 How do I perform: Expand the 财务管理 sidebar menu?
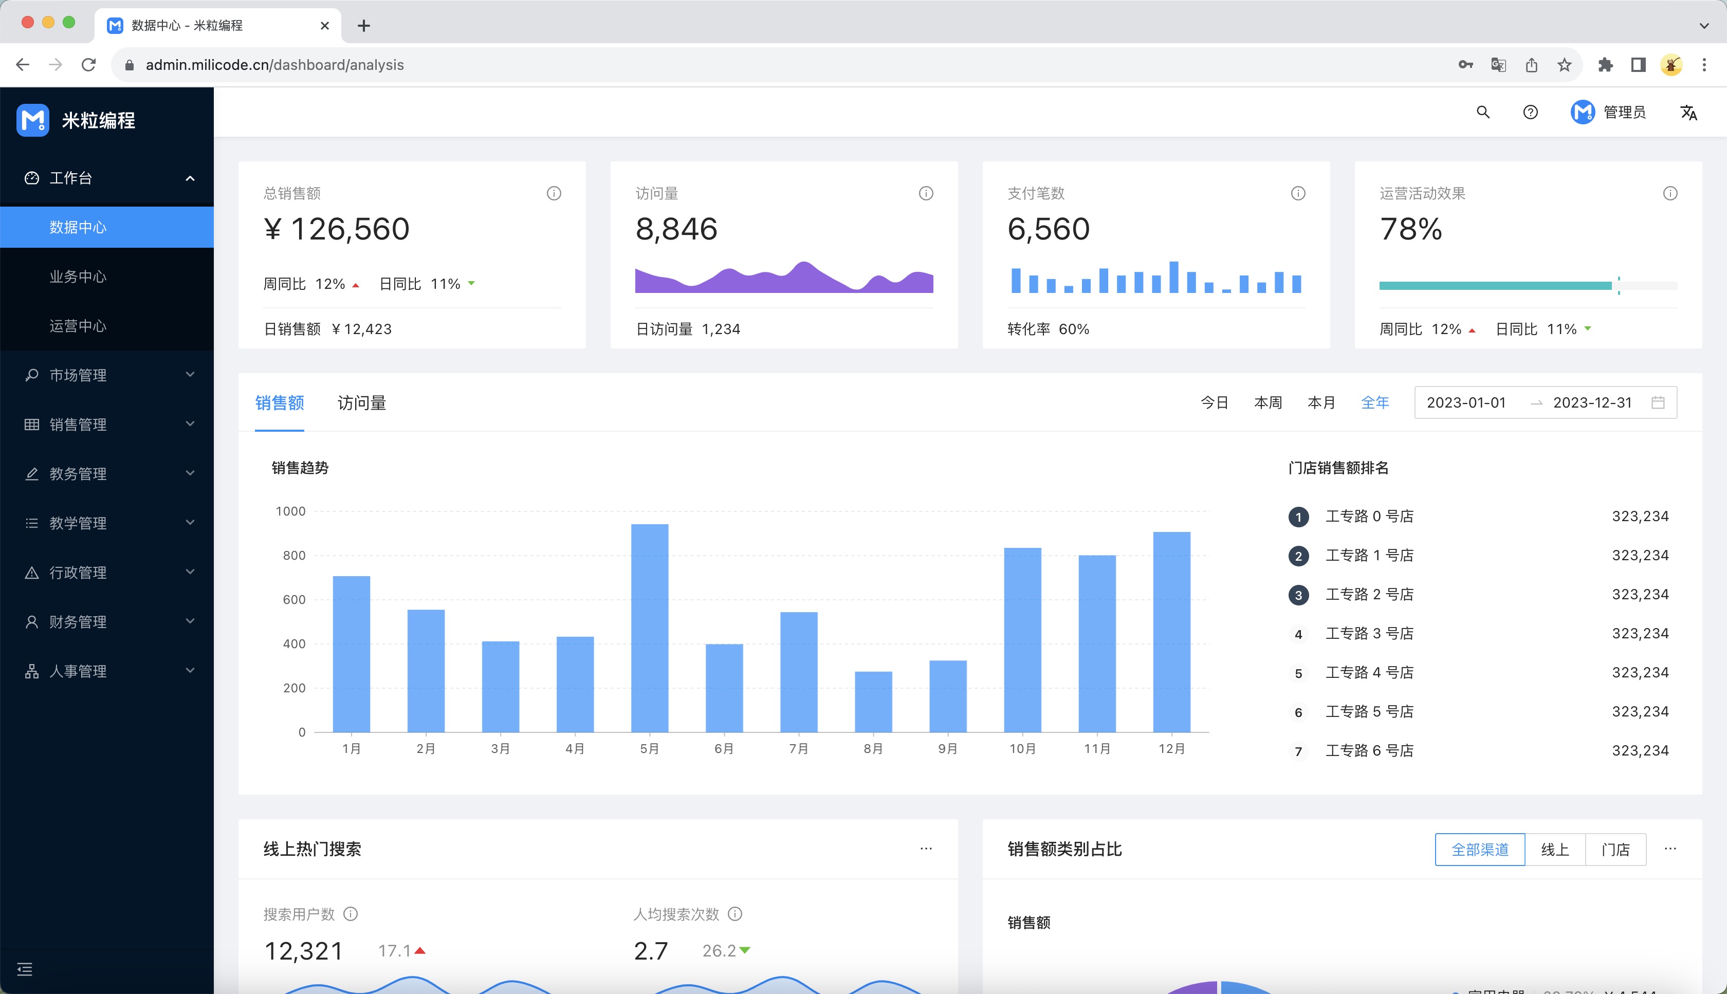(x=106, y=621)
